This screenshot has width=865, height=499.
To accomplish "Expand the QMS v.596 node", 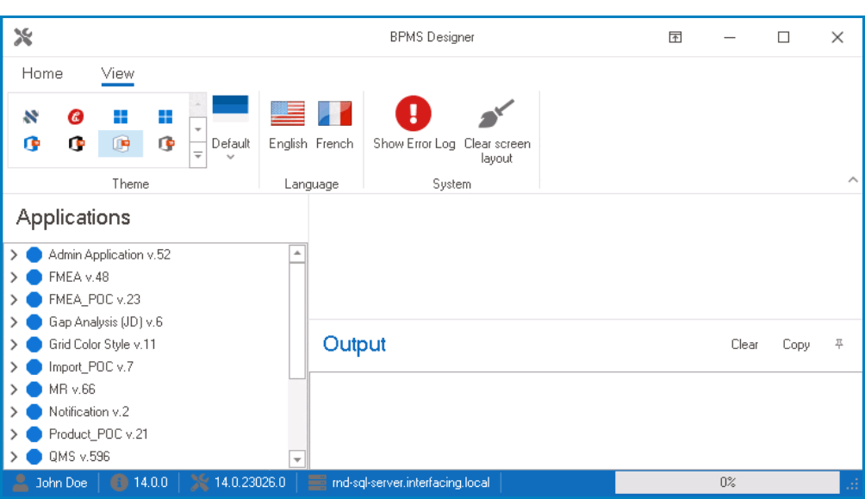I will tap(15, 457).
